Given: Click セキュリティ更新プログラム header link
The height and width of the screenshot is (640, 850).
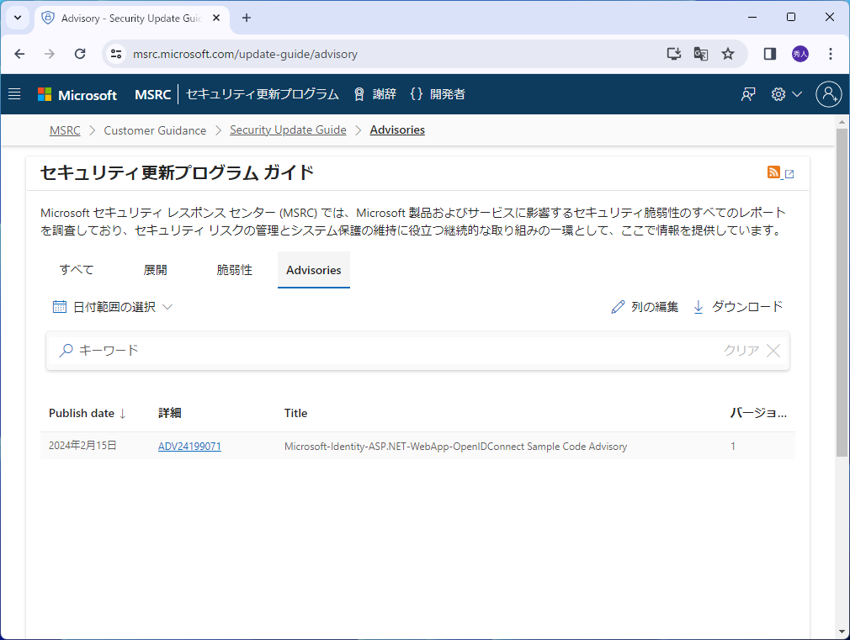Looking at the screenshot, I should 263,94.
